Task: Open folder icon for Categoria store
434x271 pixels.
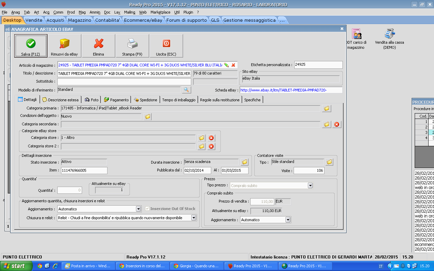Action: 201,138
